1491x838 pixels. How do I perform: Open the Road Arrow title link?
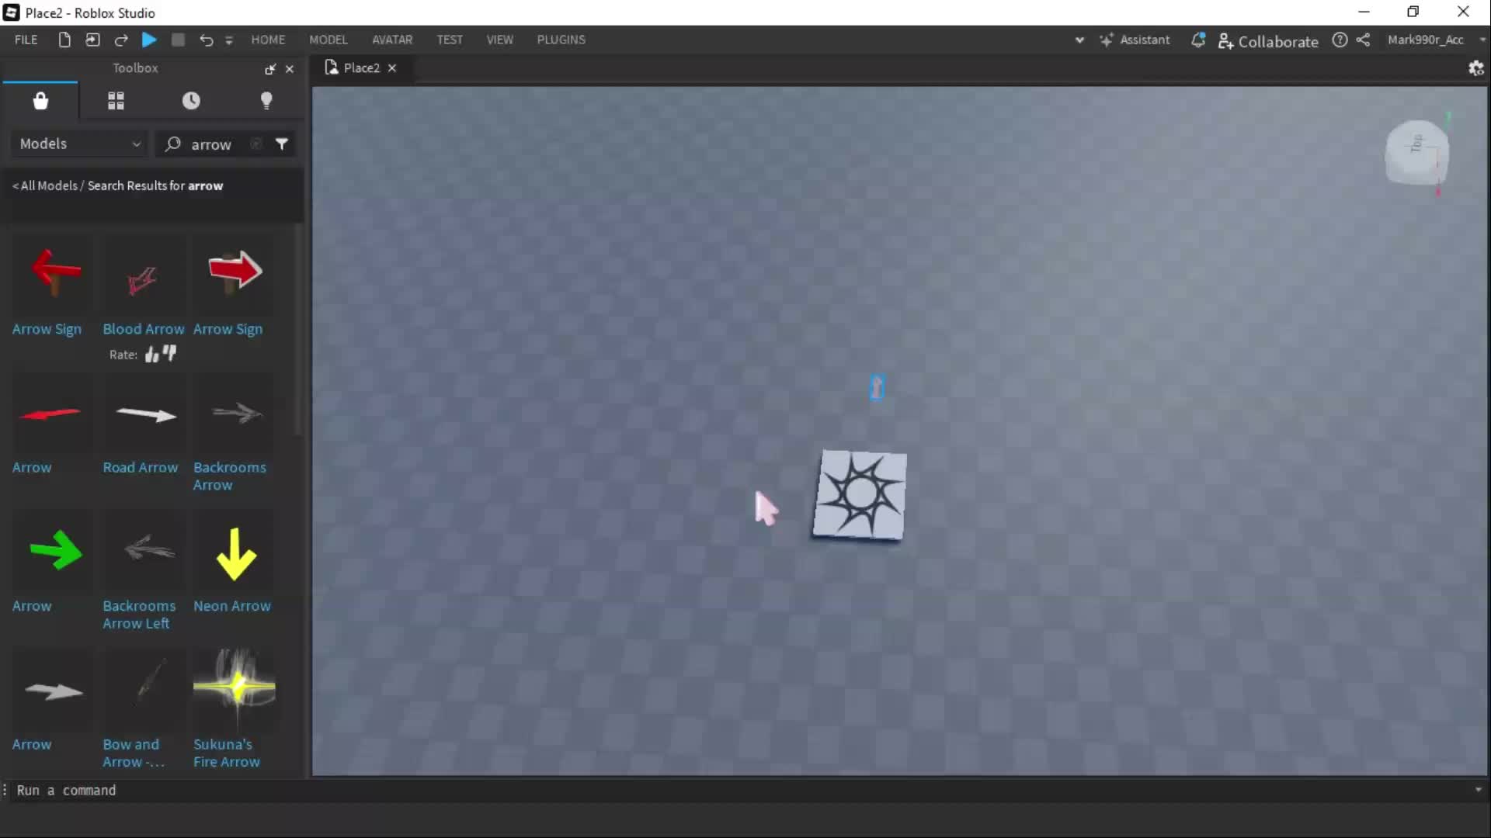(141, 468)
